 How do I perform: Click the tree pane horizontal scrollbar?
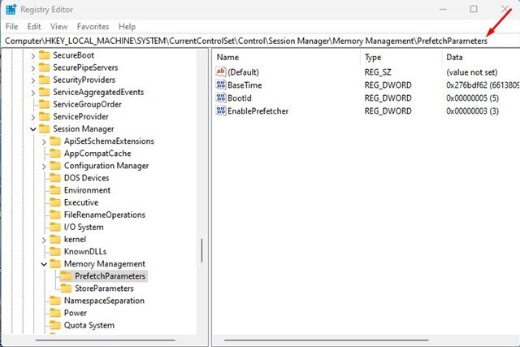[x=106, y=340]
